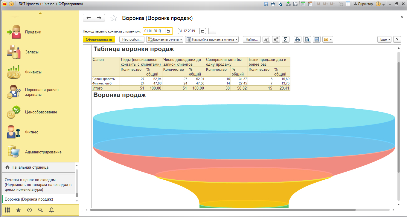
Task: Open the Продажи section
Action: 33,32
